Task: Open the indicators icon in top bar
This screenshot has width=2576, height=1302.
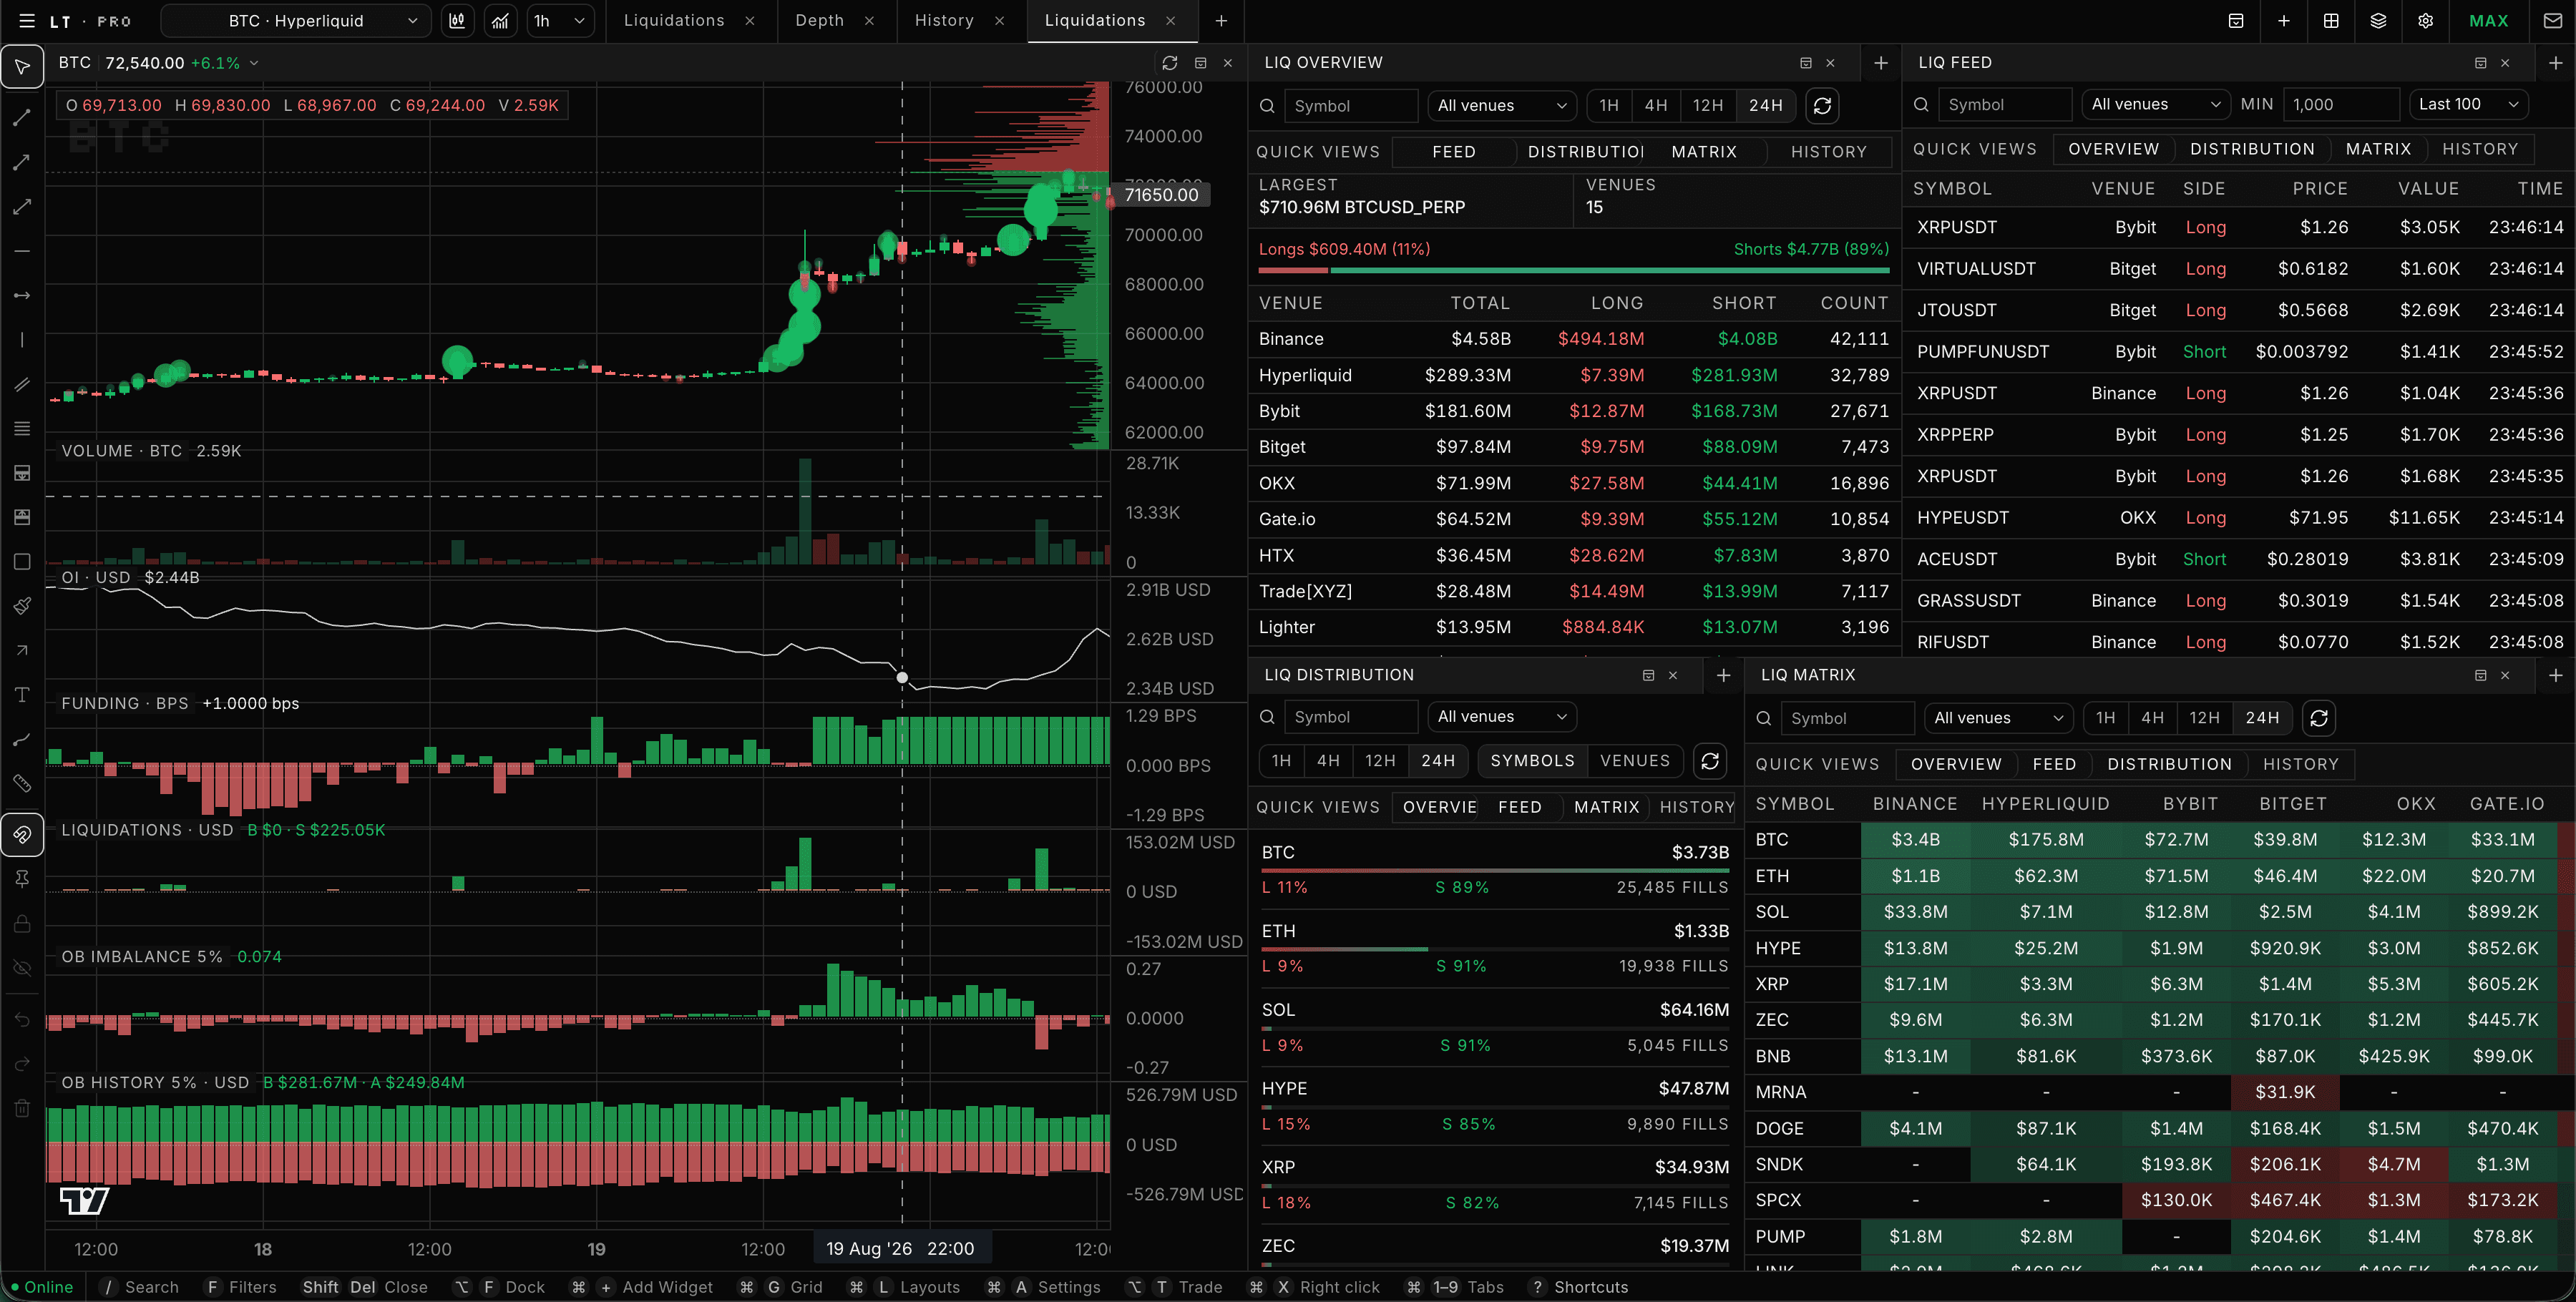Action: tap(500, 20)
